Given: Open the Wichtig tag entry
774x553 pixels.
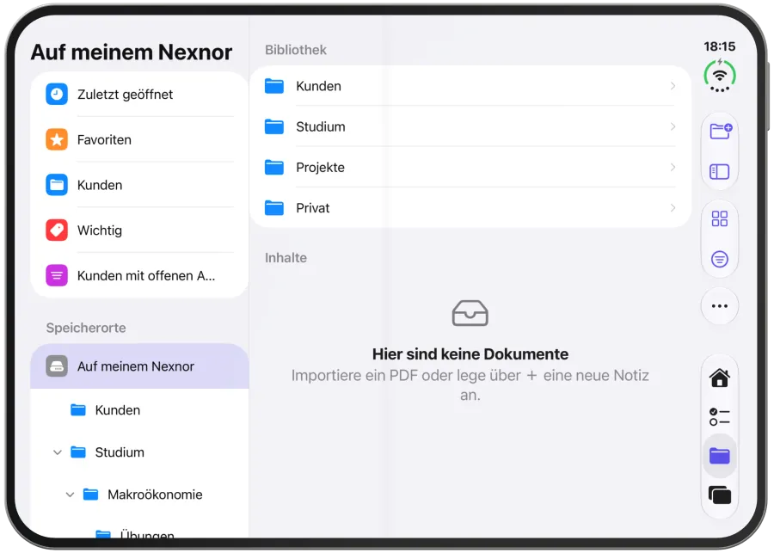Looking at the screenshot, I should pyautogui.click(x=139, y=230).
